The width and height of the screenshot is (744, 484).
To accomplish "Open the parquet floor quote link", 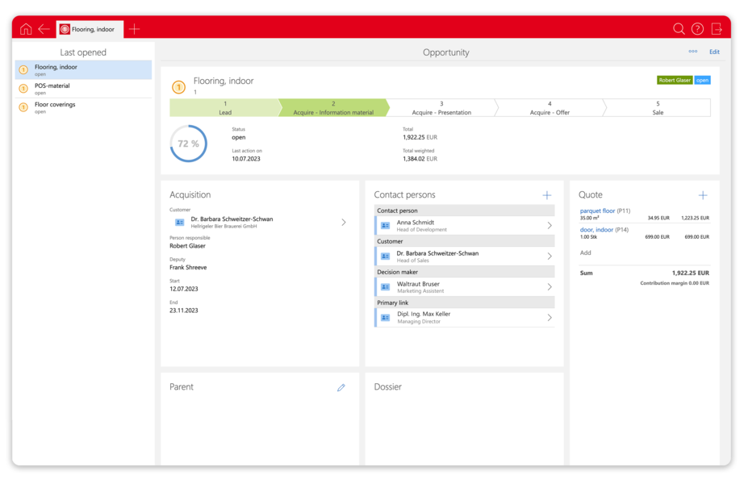I will click(x=597, y=211).
